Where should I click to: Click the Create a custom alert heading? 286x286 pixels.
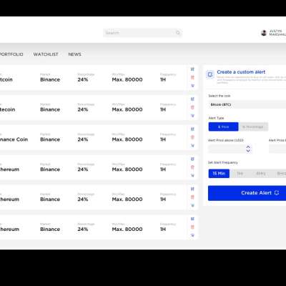pos(241,72)
